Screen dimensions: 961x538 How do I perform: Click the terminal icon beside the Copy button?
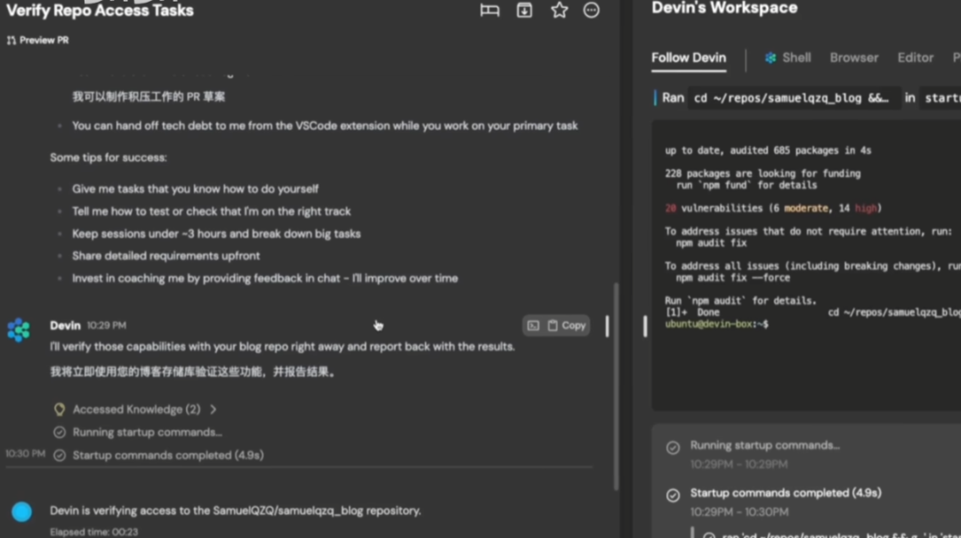tap(533, 325)
